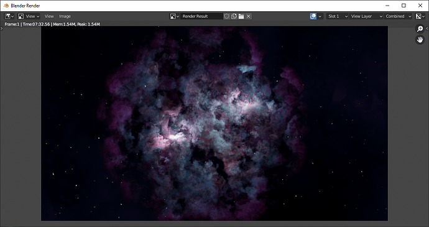Minimize the Blender Render window
Viewport: 429px width, 227px height.
(x=387, y=6)
